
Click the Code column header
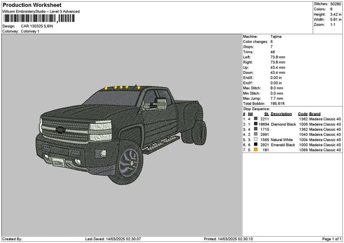[x=303, y=114]
